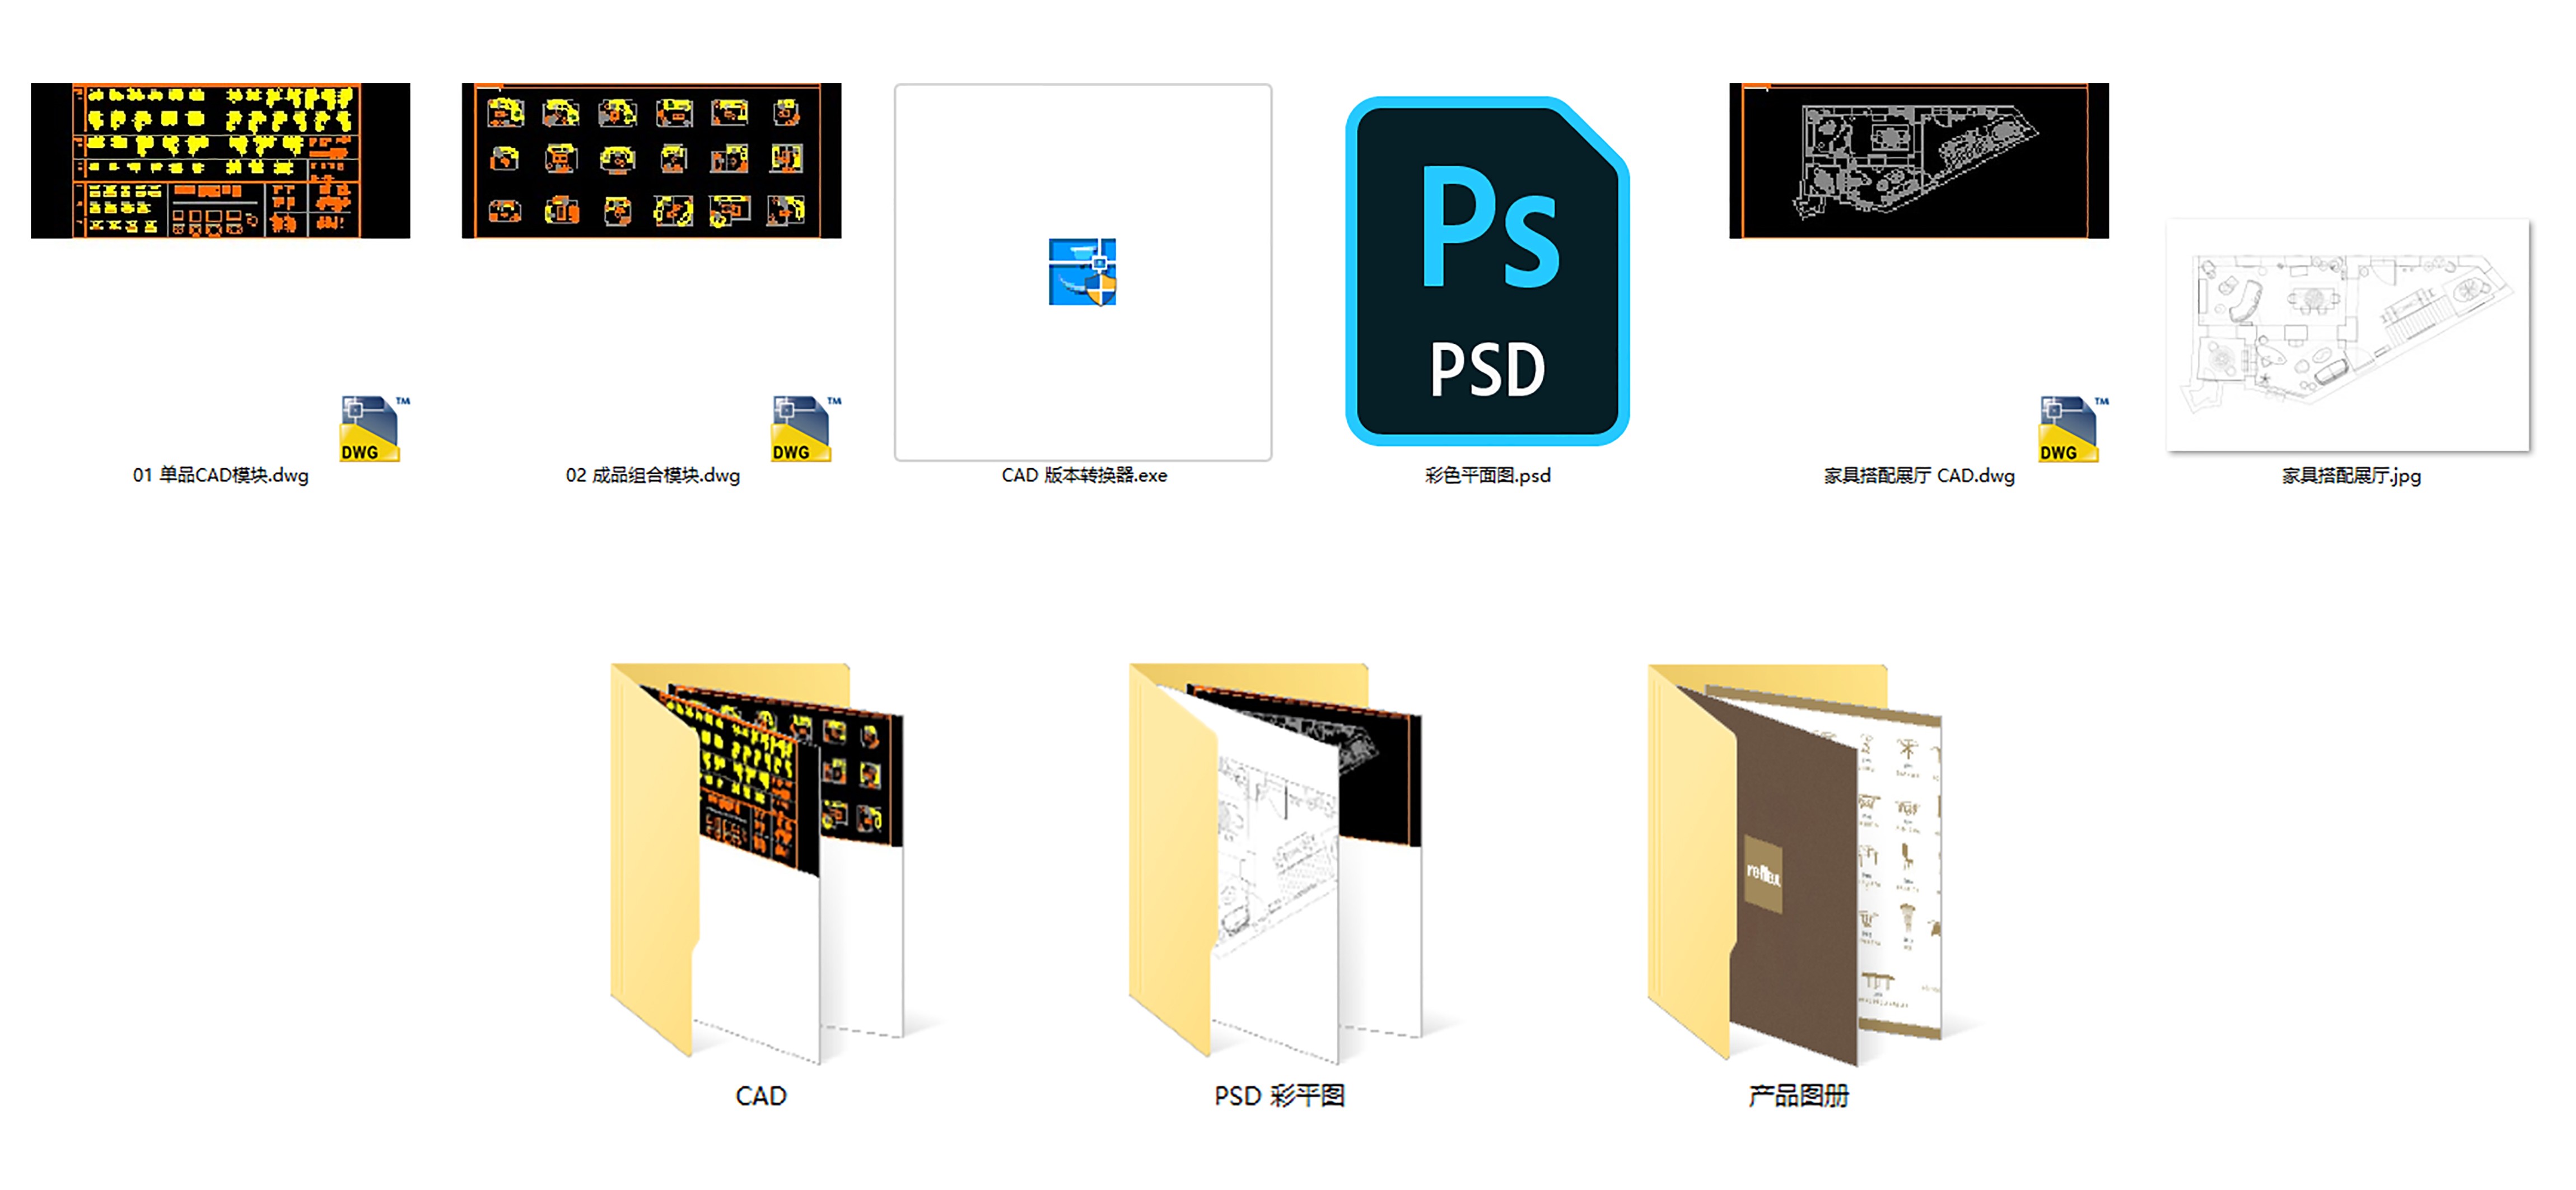Click the DWG badge on 01 单品CAD模块

pyautogui.click(x=374, y=428)
